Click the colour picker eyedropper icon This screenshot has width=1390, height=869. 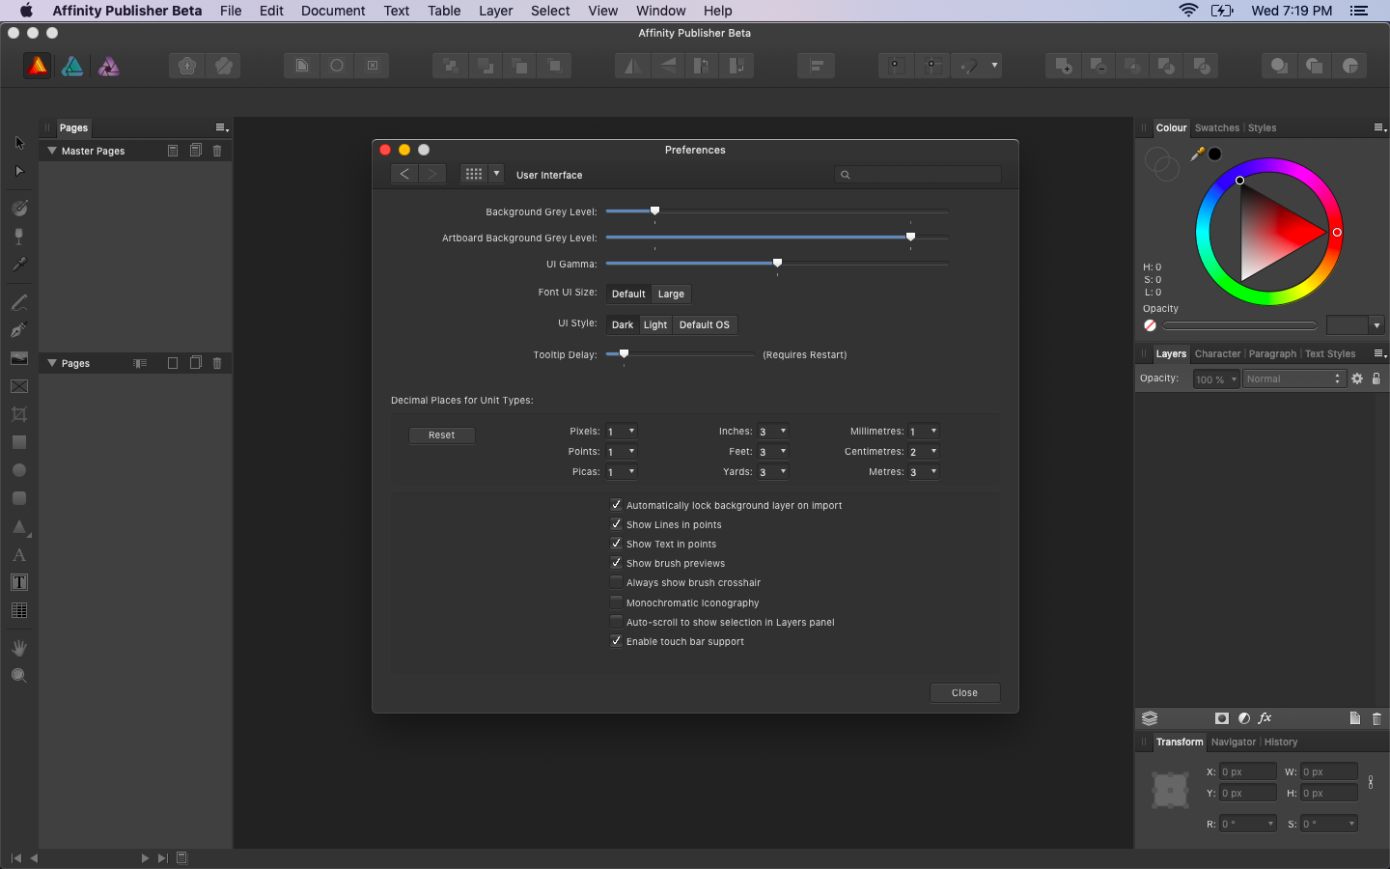[x=1198, y=154]
